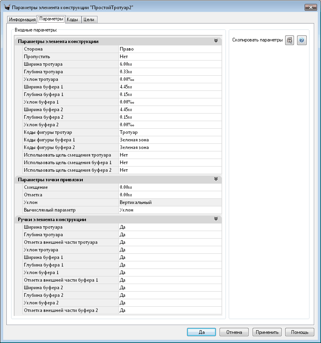Apply changes with the Применить button

[267, 332]
